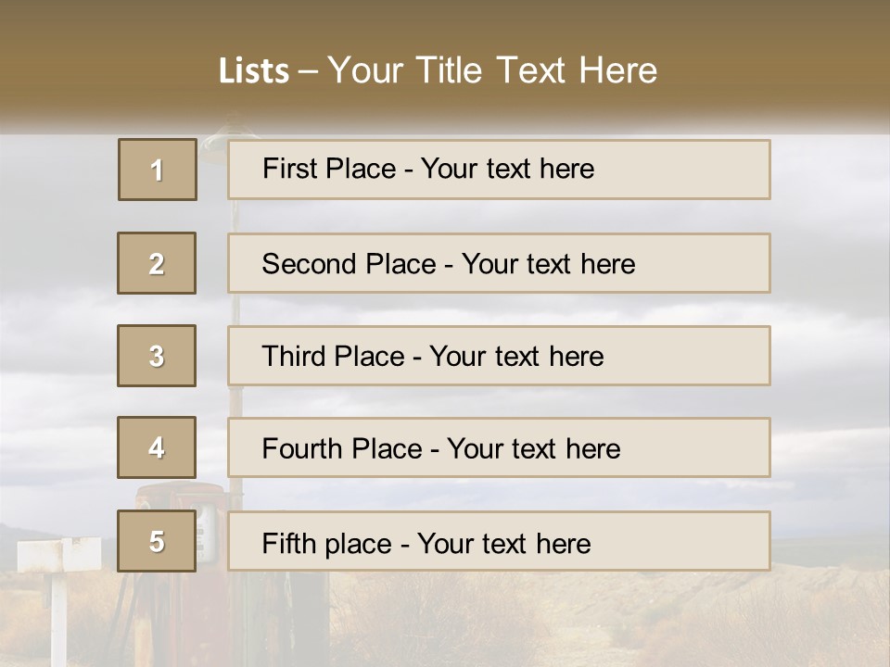Click the white mailbox sign in background
Image resolution: width=890 pixels, height=667 pixels.
[x=57, y=555]
